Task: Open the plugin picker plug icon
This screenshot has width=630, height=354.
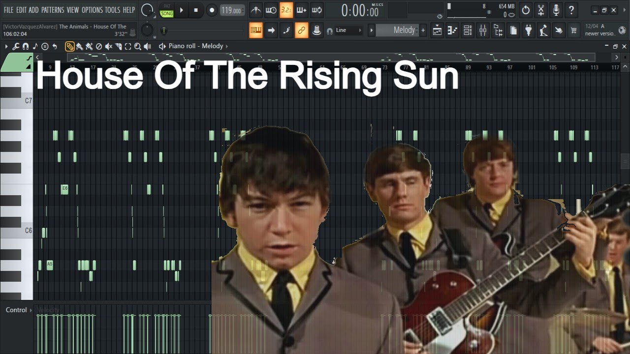Action: (529, 30)
